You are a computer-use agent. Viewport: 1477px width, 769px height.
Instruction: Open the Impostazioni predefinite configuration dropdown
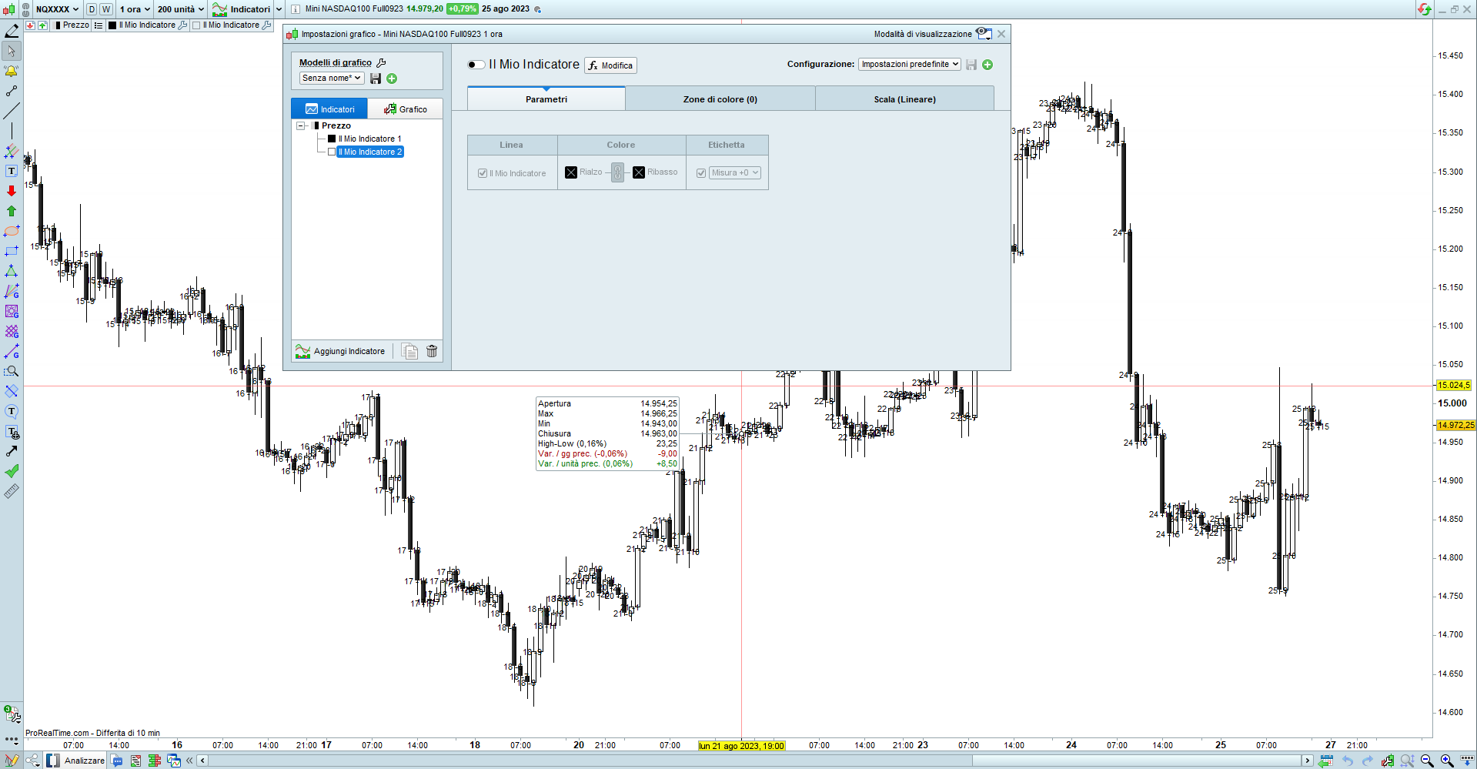point(910,65)
